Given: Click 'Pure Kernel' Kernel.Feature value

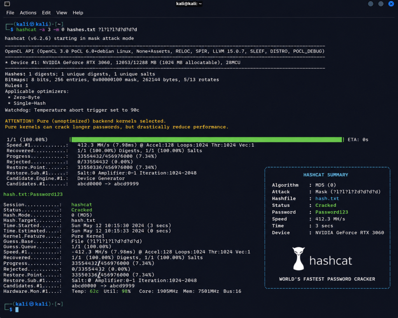Looking at the screenshot, I should [x=88, y=236].
